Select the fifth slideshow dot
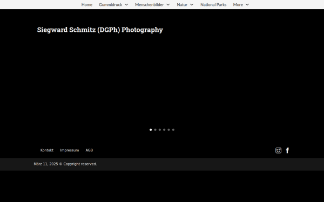This screenshot has width=324, height=202. [169, 130]
